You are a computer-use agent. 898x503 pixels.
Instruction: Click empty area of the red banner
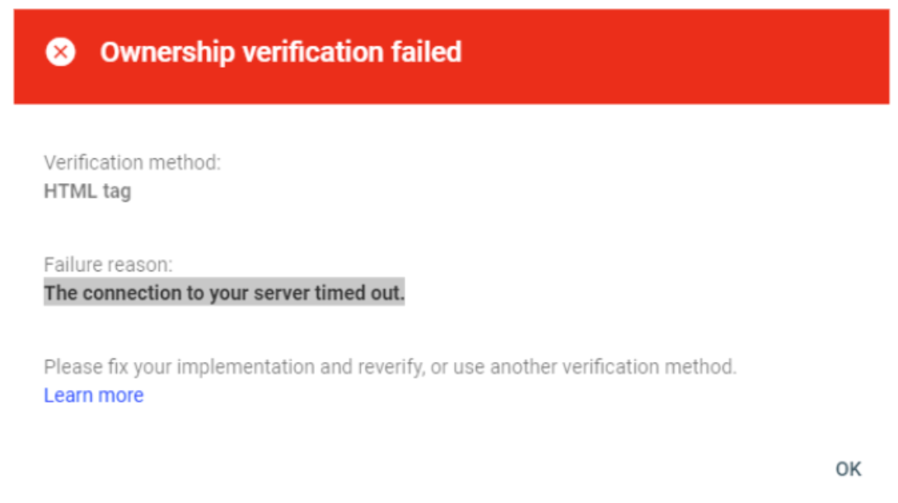(x=676, y=56)
